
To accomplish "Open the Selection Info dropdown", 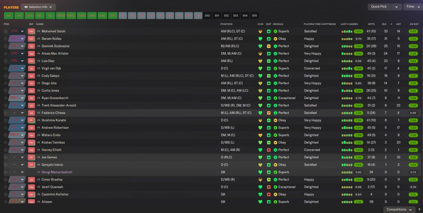I will tap(38, 7).
